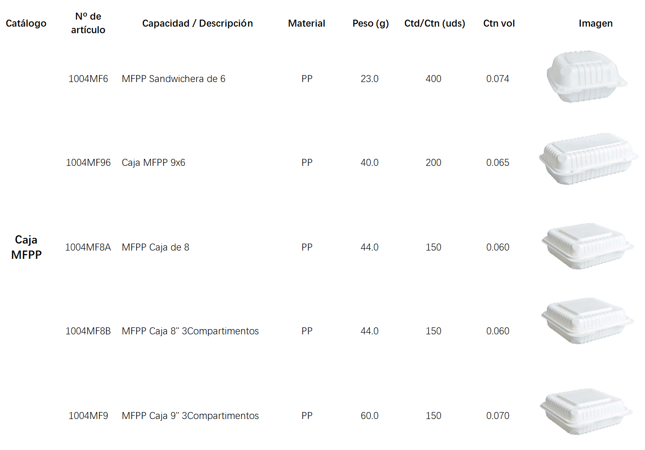Click the 0.074 carton volume value
This screenshot has height=450, width=645.
point(498,79)
